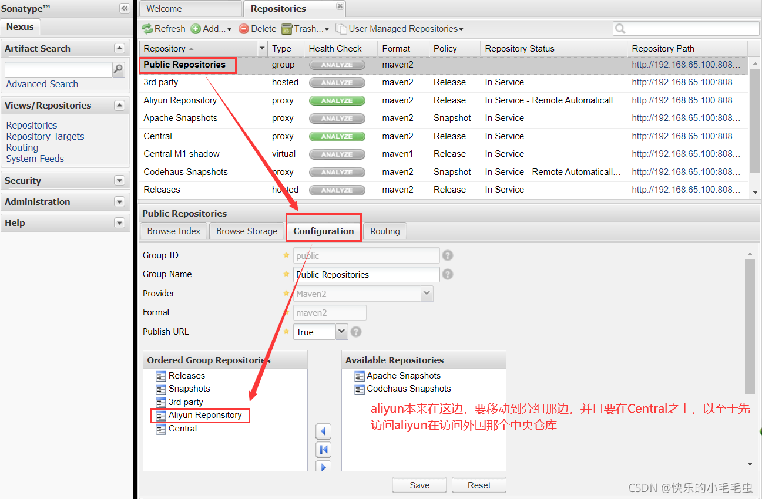Open the Routing tab of Public Repositories
The width and height of the screenshot is (762, 499).
(x=385, y=231)
